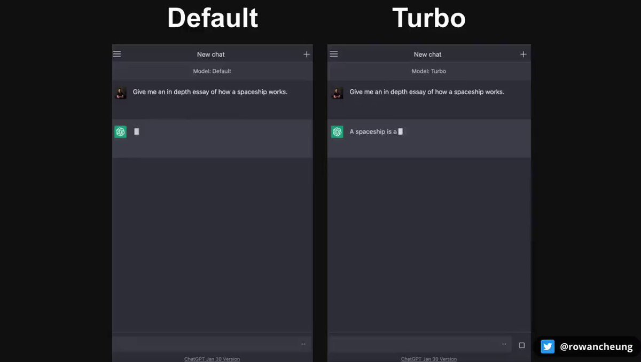Click the ChatGPT logo beside the Turbo response
The height and width of the screenshot is (362, 641).
click(337, 132)
